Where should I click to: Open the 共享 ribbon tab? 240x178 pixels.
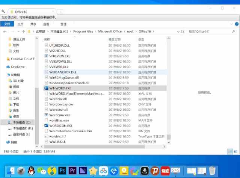[33, 24]
